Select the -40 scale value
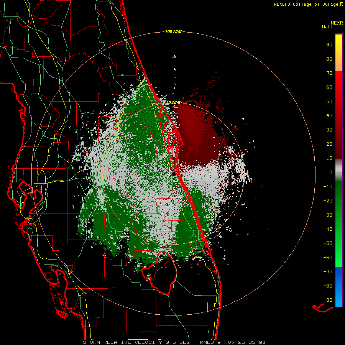The height and width of the screenshot is (345, 345). (328, 229)
